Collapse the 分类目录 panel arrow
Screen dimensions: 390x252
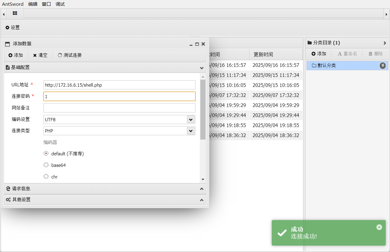click(x=385, y=43)
